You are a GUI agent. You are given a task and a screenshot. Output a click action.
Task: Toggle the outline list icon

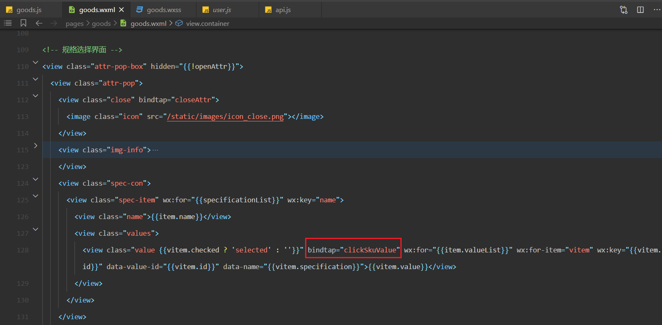point(8,23)
